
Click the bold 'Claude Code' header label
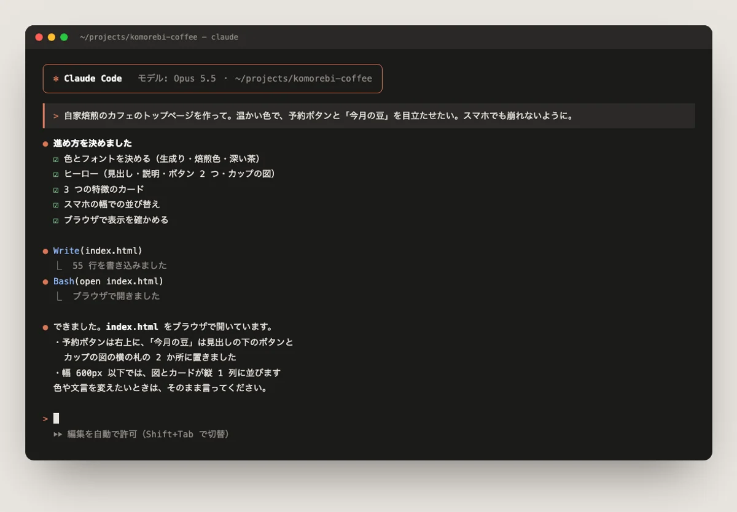(93, 79)
